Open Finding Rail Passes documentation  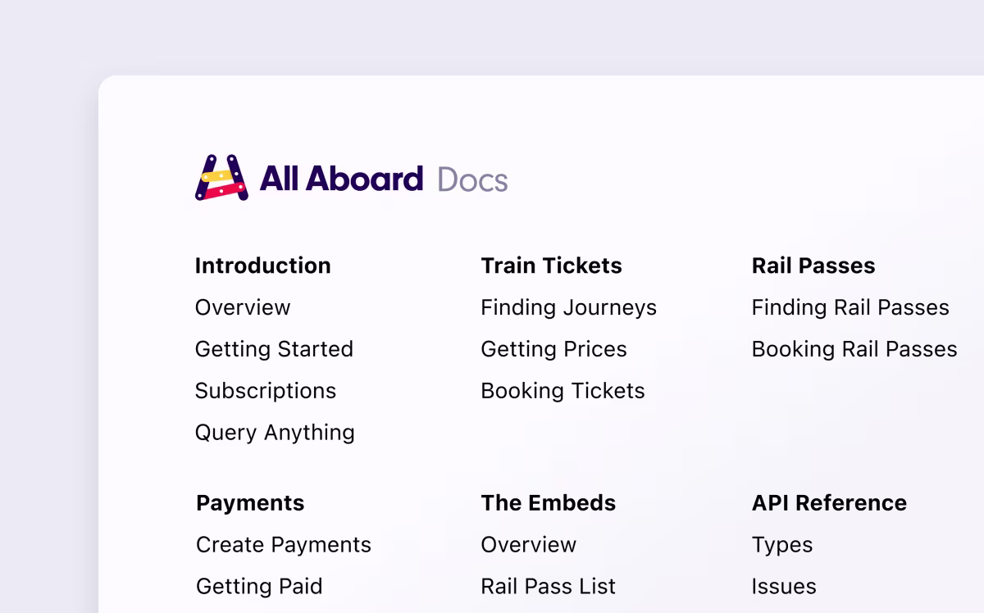(850, 308)
